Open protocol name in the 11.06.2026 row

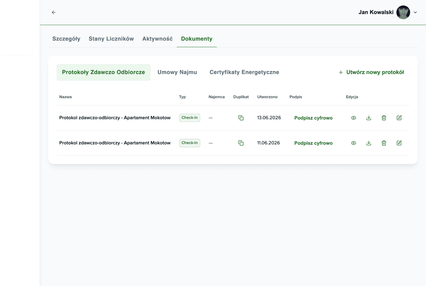(115, 143)
